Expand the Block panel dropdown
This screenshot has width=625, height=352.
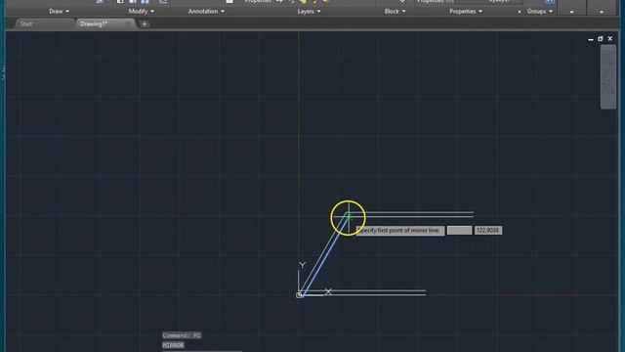(395, 11)
